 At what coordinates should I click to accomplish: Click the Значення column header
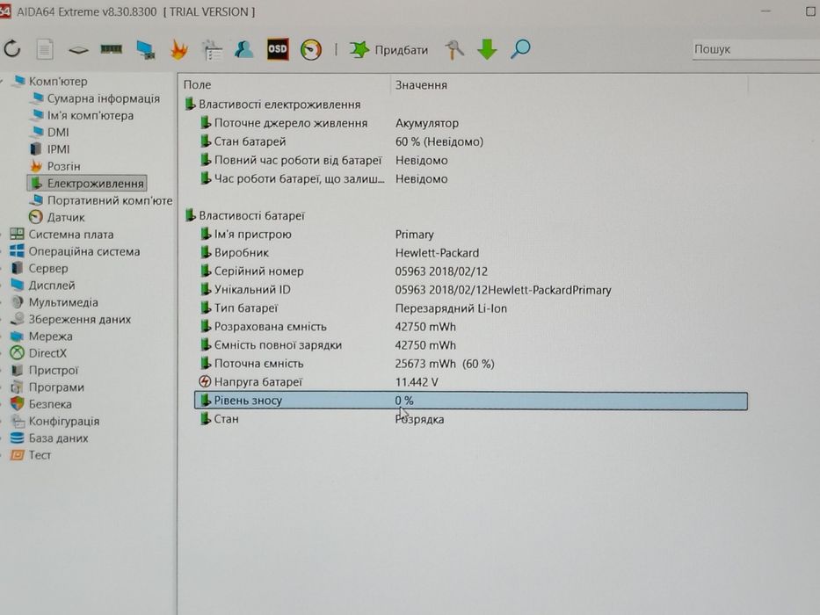421,85
